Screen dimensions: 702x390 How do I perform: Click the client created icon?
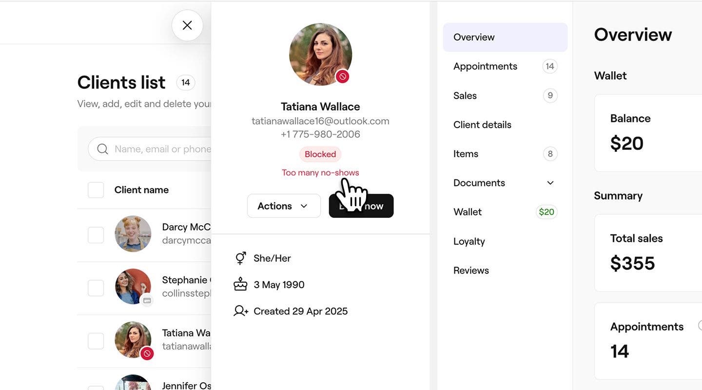point(241,311)
